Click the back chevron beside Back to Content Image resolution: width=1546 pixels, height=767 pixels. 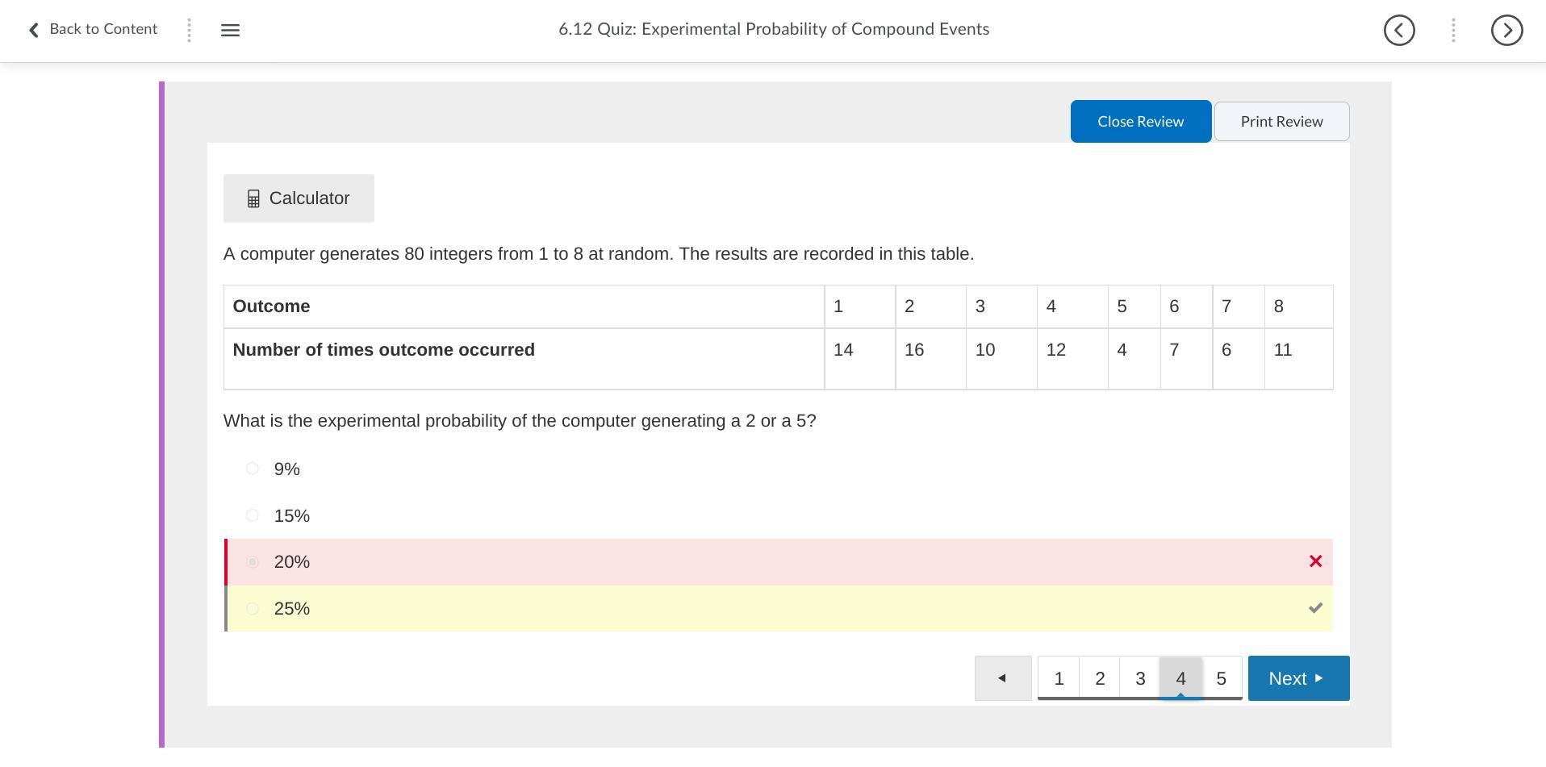tap(34, 31)
